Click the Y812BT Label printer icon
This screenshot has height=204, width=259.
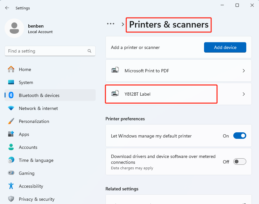115,94
